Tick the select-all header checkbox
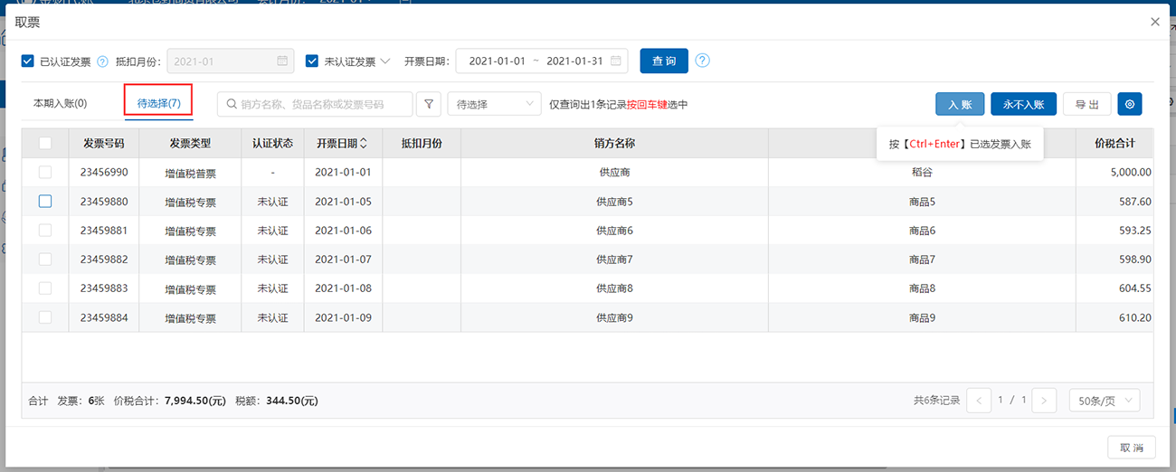Viewport: 1176px width, 472px height. click(x=45, y=143)
